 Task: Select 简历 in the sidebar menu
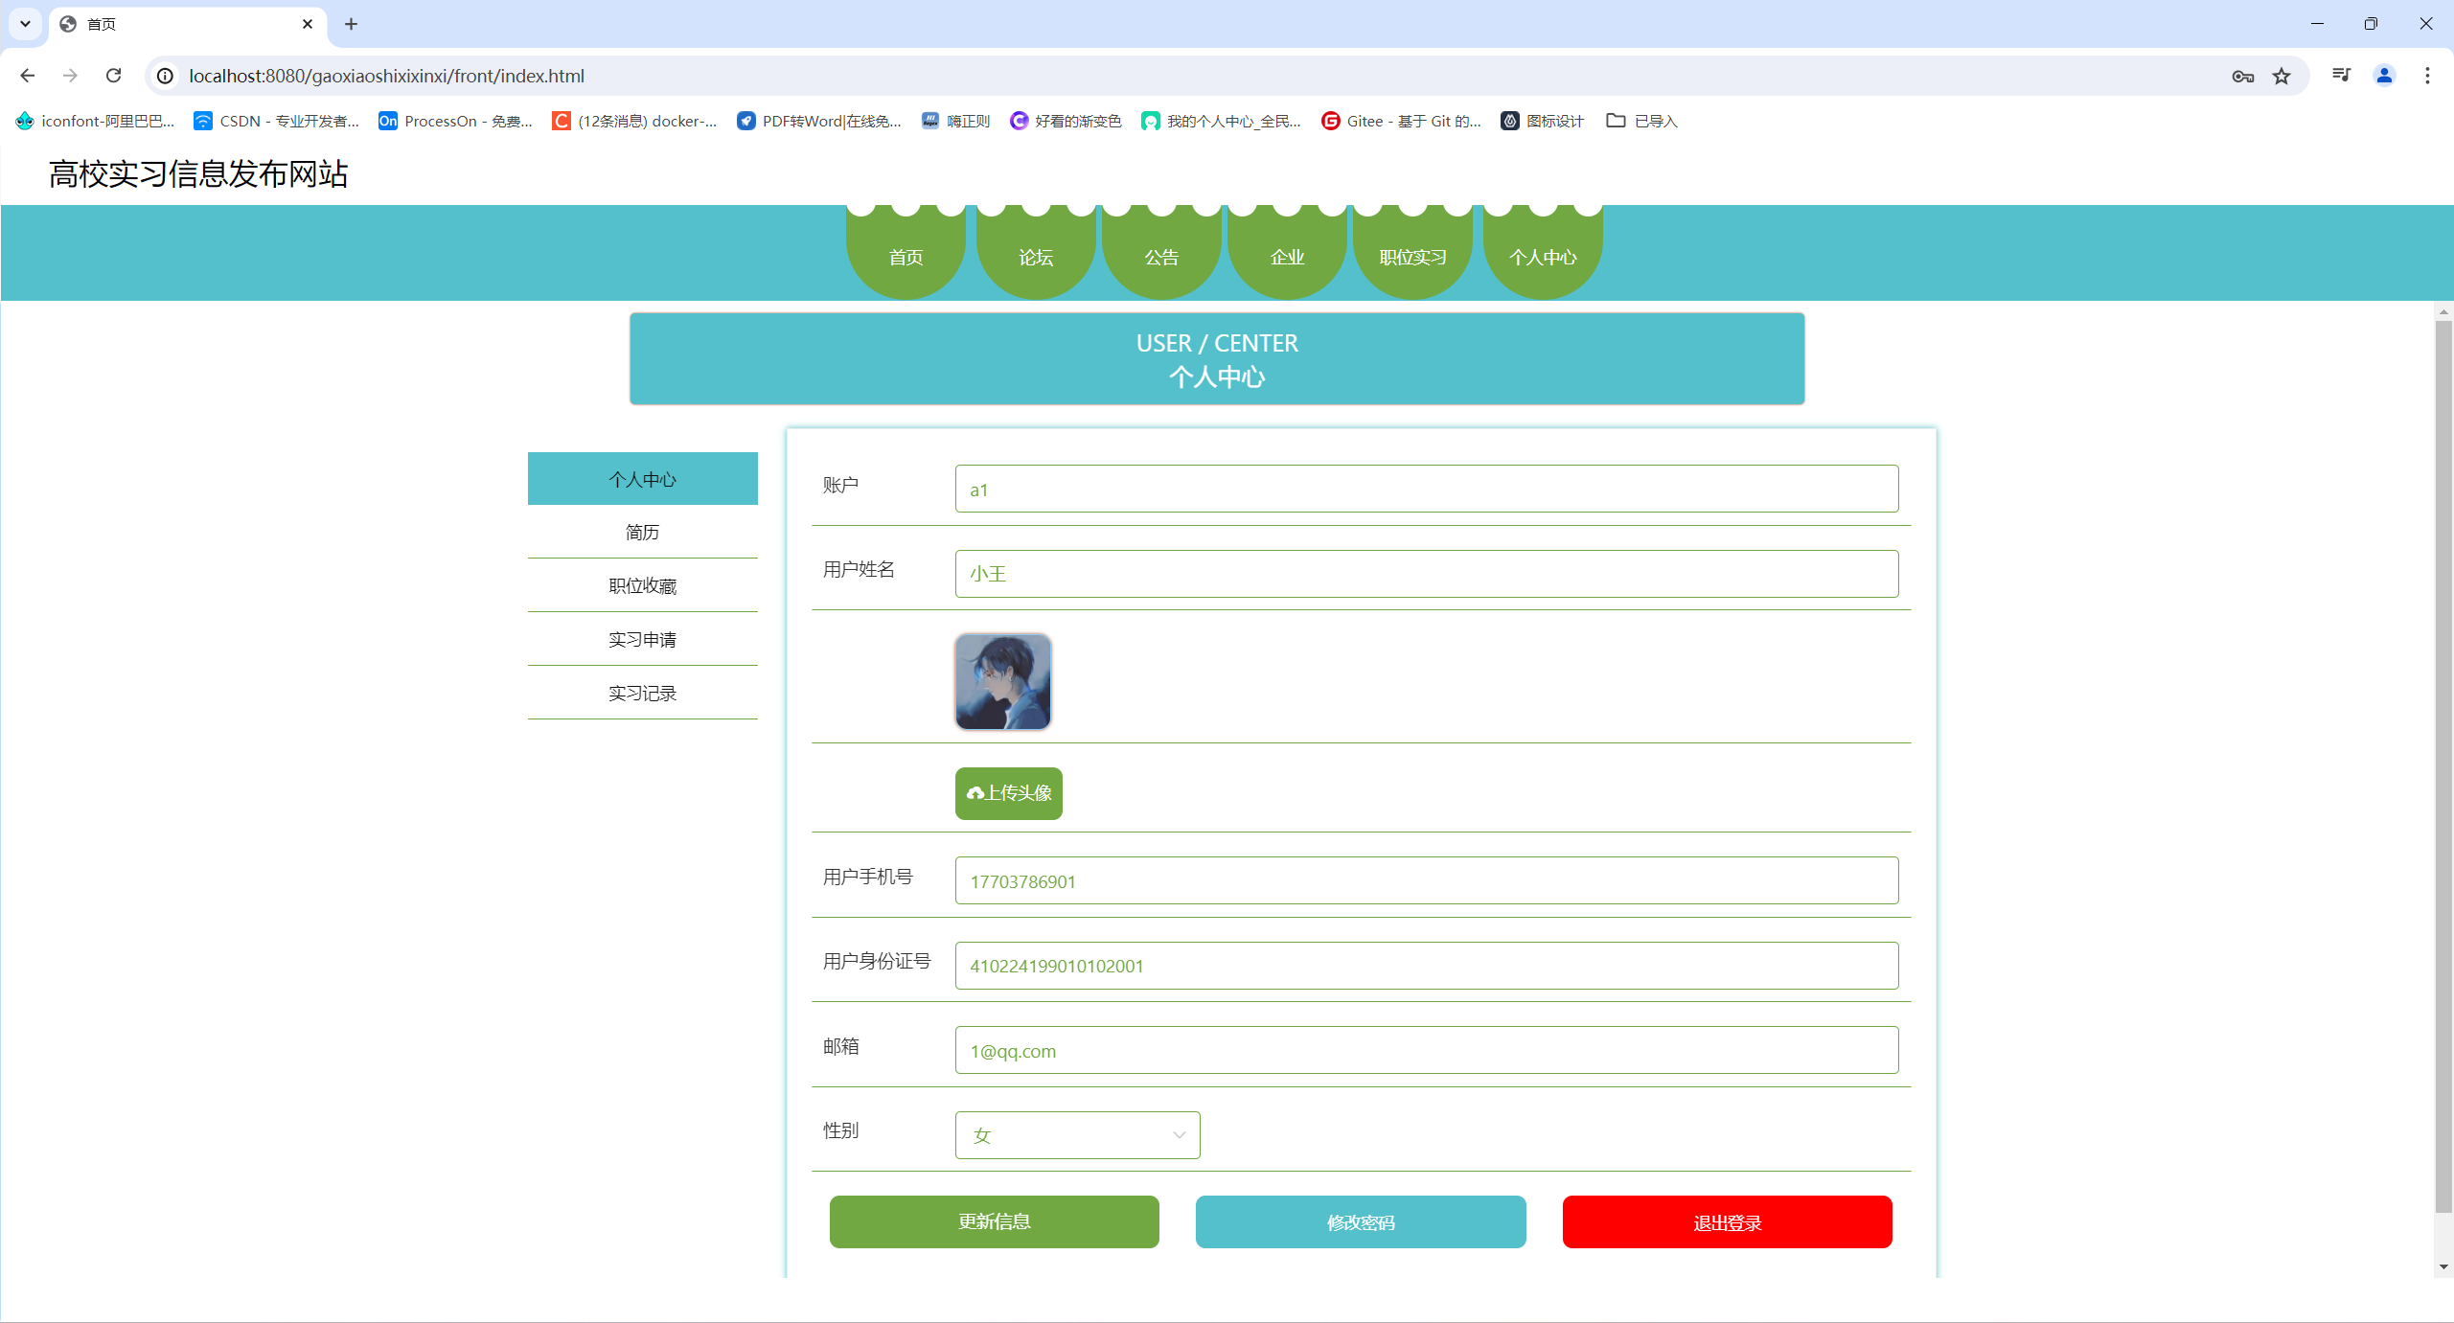point(642,532)
